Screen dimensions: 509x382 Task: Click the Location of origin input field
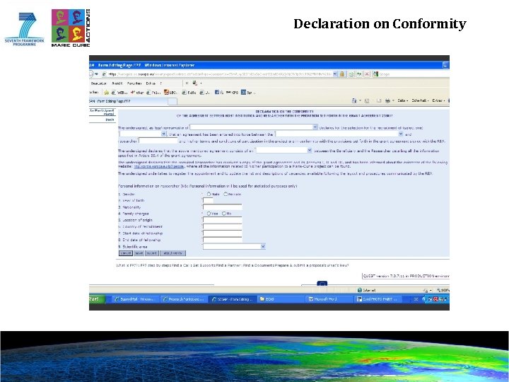click(223, 220)
